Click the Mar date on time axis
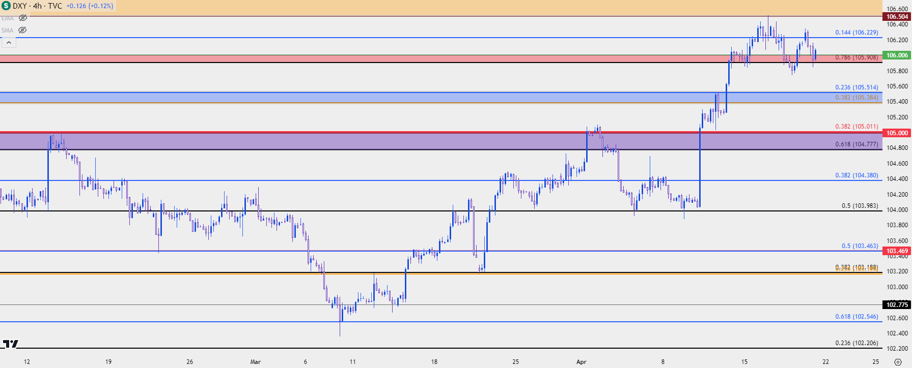Image resolution: width=912 pixels, height=368 pixels. [256, 362]
